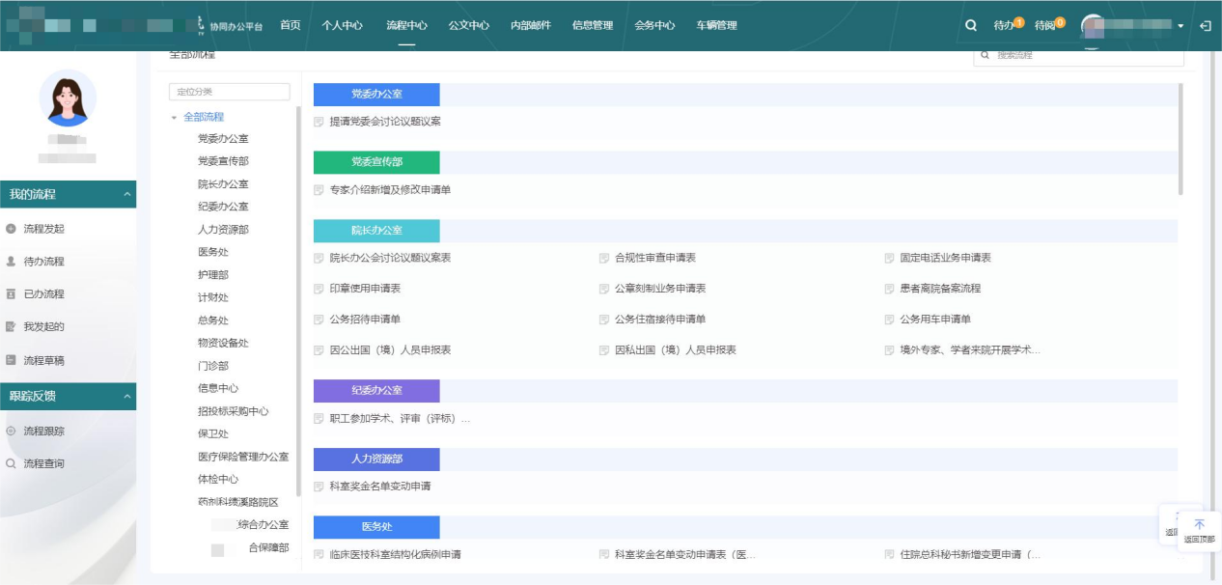Screen dimensions: 1222x585
Task: Click the document icon beside 专家介绍新增及修改申请单
Action: click(319, 190)
